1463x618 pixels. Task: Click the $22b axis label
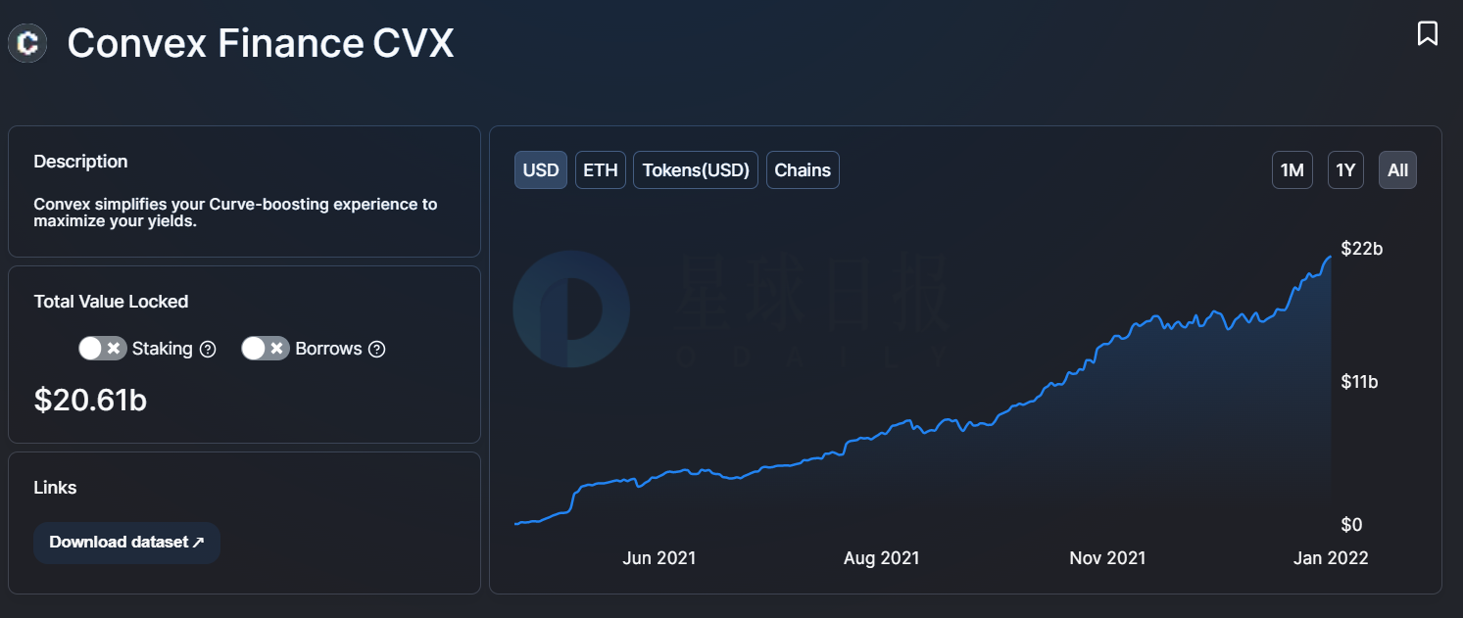(1362, 249)
